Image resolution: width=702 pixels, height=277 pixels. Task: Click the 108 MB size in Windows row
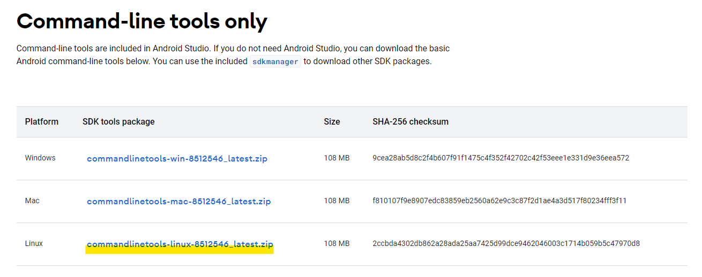pyautogui.click(x=337, y=158)
